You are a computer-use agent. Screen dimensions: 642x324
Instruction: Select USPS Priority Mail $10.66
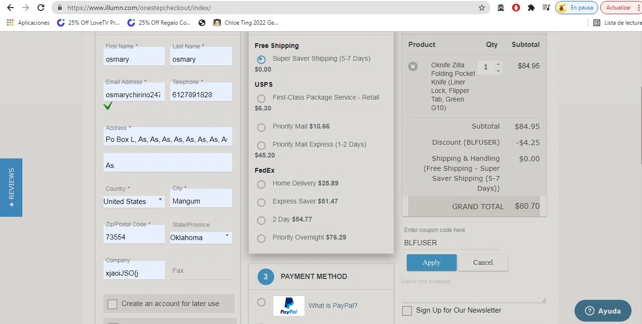(x=261, y=128)
